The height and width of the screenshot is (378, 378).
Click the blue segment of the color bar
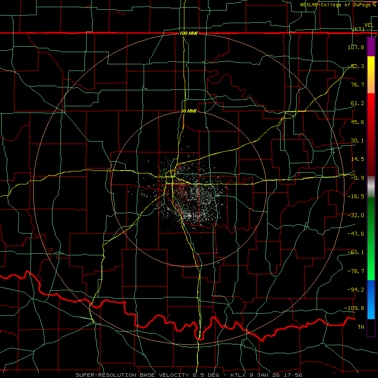point(371,299)
